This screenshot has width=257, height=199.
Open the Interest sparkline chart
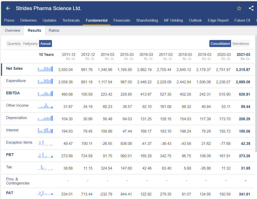point(45,131)
